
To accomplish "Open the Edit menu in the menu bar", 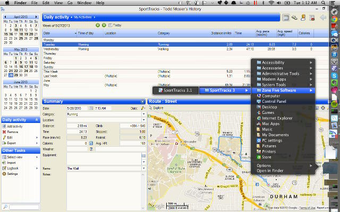I will click(46, 3).
